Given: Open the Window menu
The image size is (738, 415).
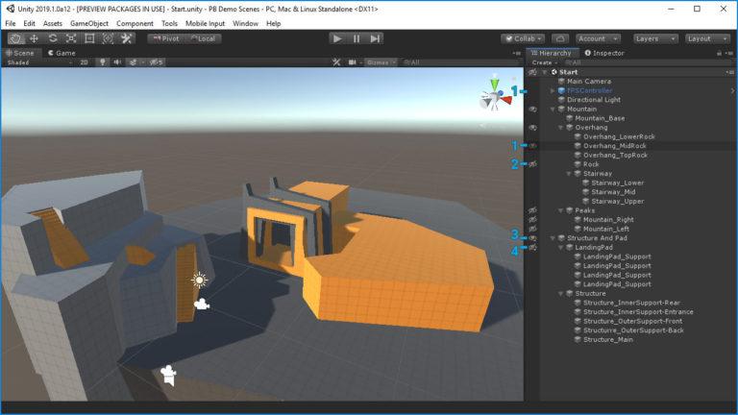Looking at the screenshot, I should click(245, 23).
